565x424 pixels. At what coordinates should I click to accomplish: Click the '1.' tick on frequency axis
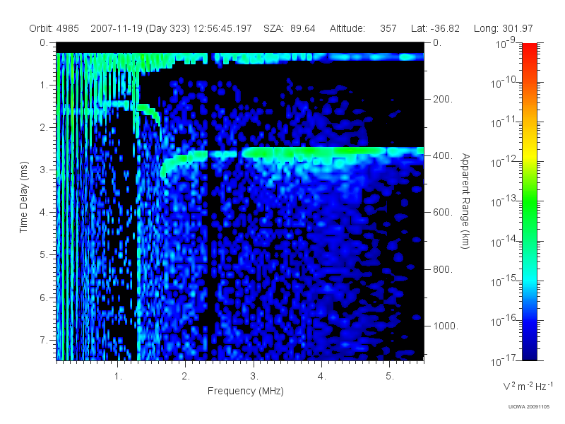click(118, 377)
